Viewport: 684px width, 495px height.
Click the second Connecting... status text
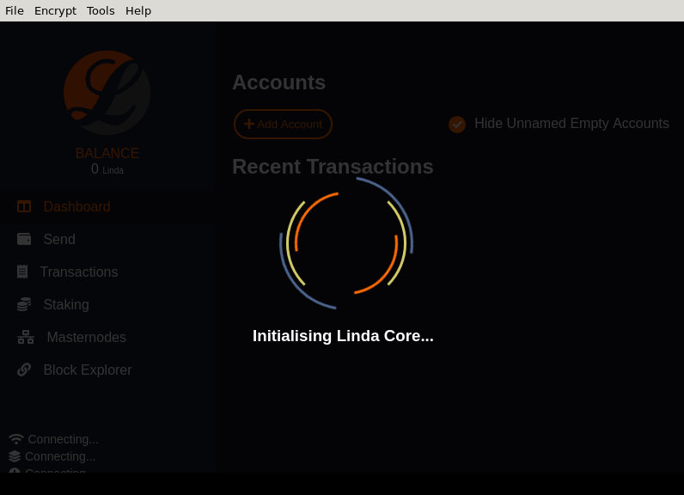[x=60, y=456]
